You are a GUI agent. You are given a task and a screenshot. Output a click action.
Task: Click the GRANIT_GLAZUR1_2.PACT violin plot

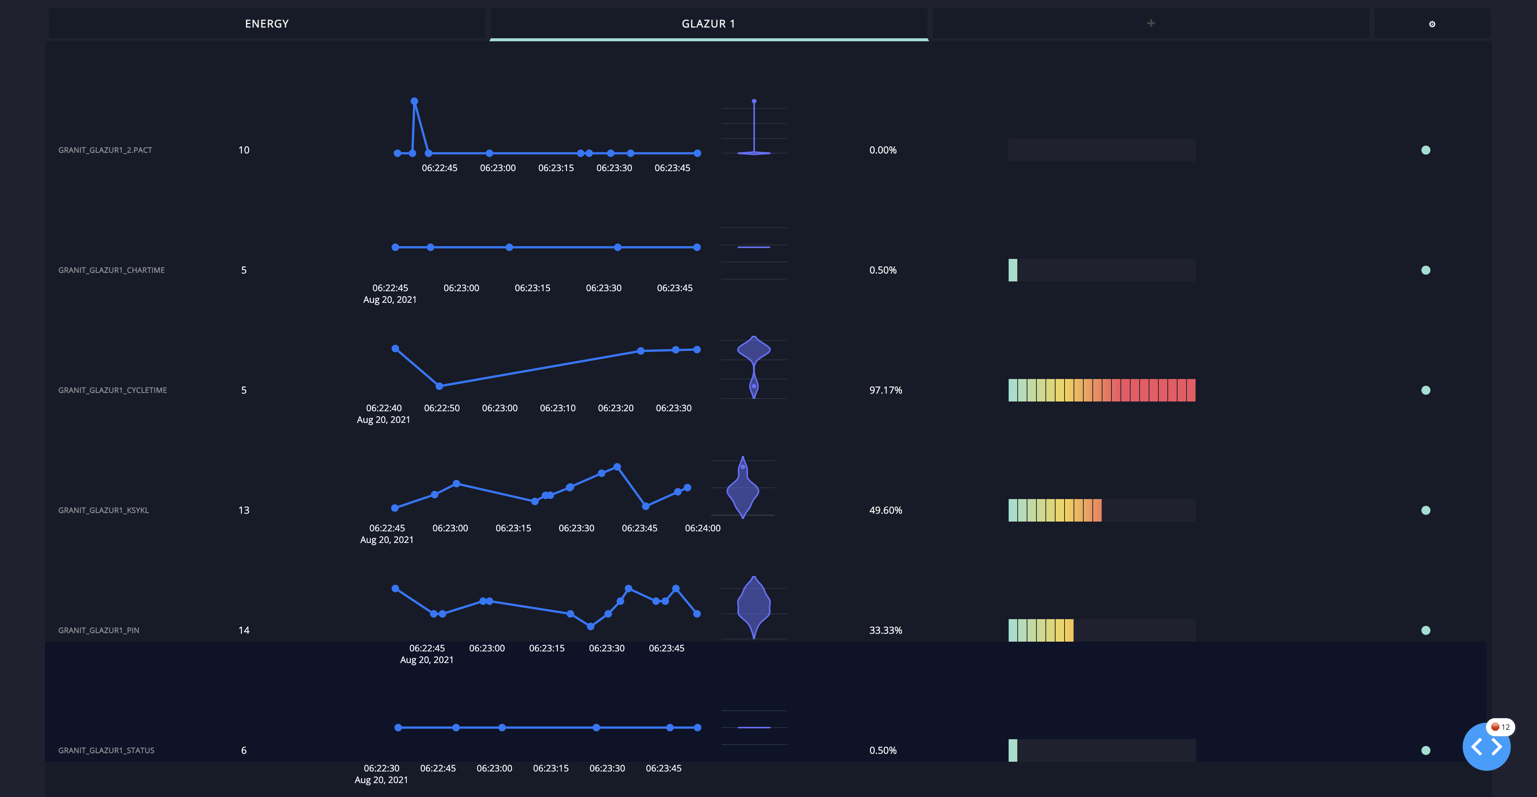(x=754, y=128)
